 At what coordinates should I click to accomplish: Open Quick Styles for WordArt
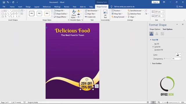tap(74, 14)
